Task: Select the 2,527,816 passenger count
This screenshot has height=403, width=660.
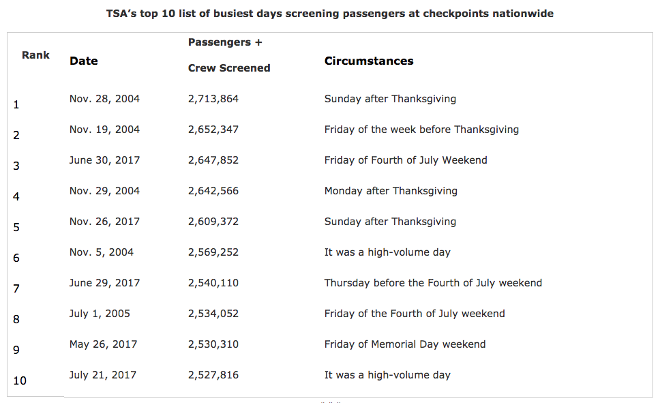Action: 213,375
